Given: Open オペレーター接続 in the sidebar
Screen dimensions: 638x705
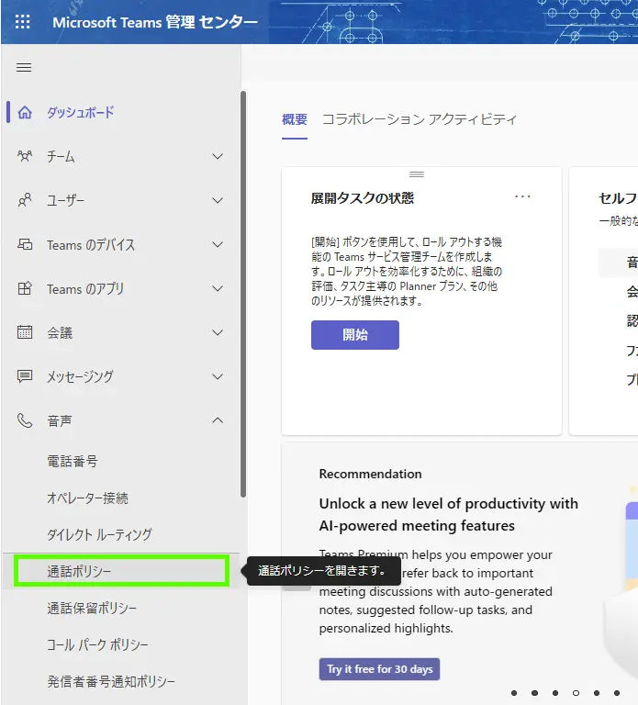Looking at the screenshot, I should tap(88, 498).
